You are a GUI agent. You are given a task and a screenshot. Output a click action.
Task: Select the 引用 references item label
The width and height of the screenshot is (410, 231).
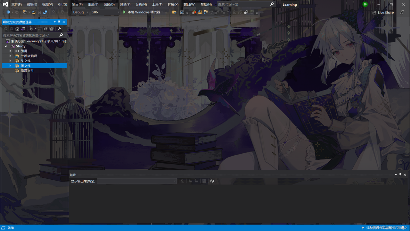24,51
